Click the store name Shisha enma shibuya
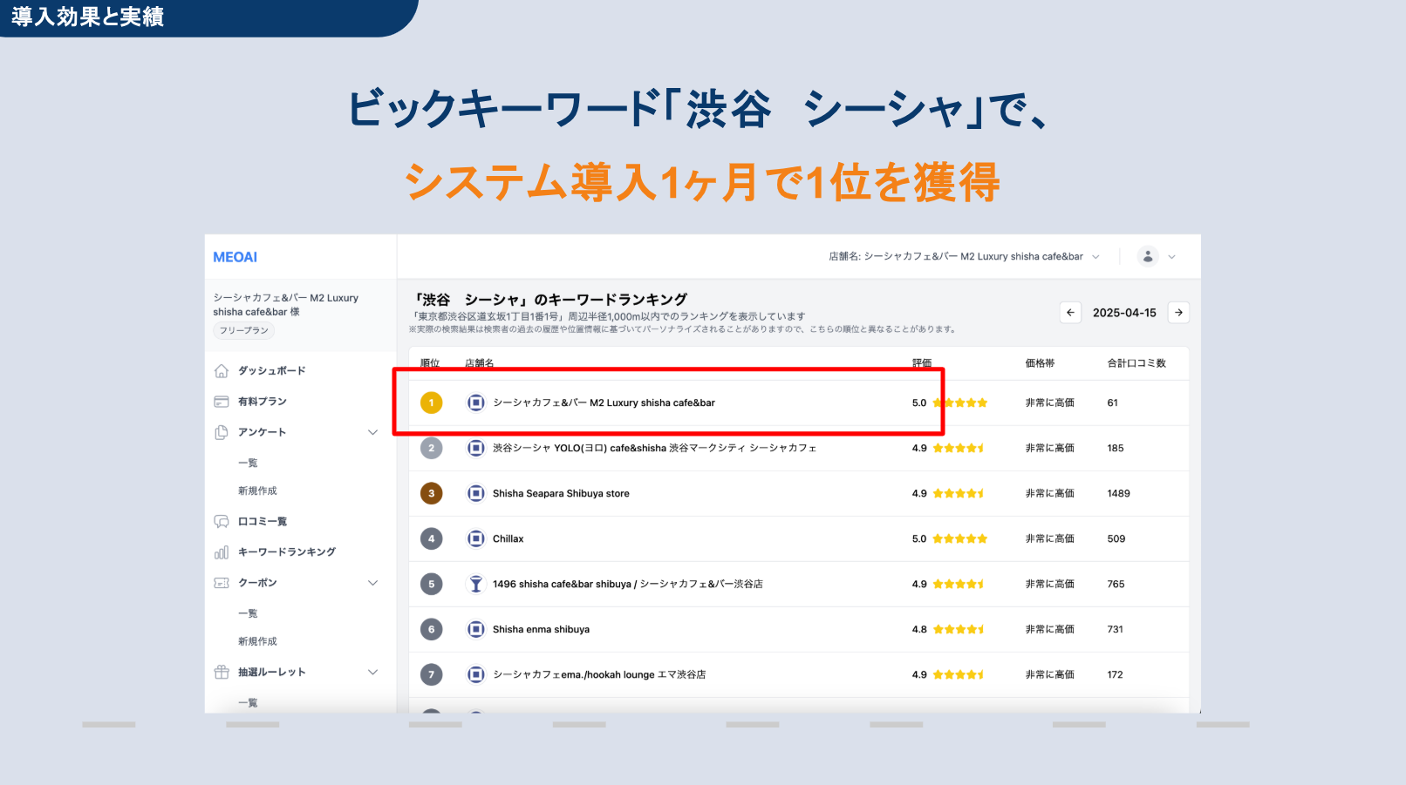 coord(541,629)
